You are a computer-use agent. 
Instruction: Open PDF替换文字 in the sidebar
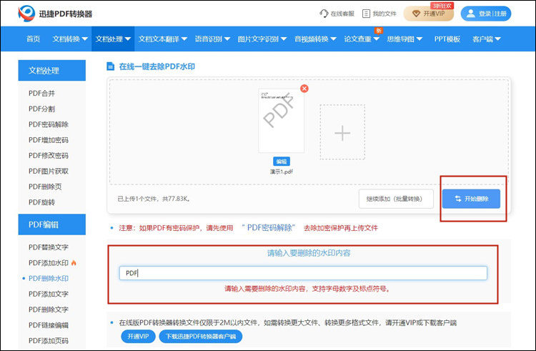49,247
